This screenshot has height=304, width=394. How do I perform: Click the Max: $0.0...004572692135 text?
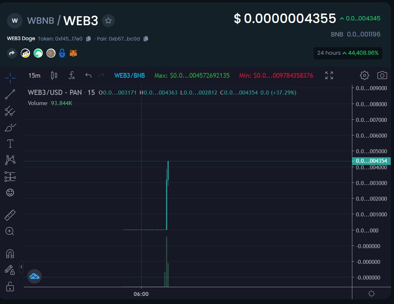(x=192, y=76)
